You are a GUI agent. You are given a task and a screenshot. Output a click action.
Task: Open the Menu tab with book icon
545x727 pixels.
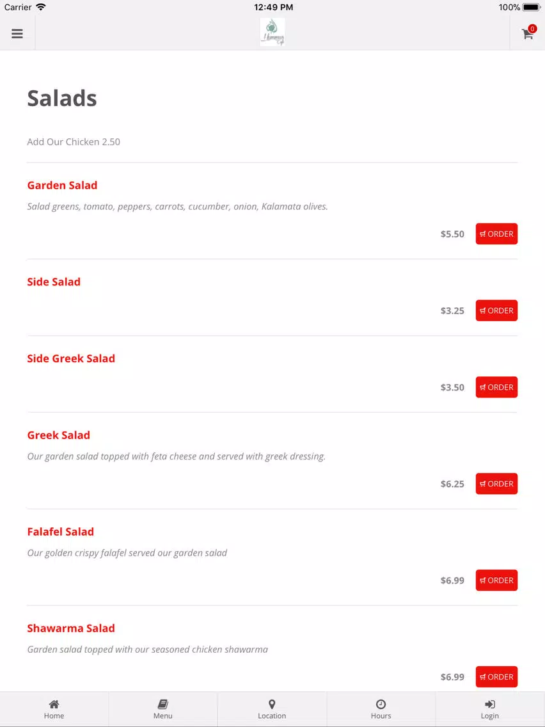(x=162, y=709)
